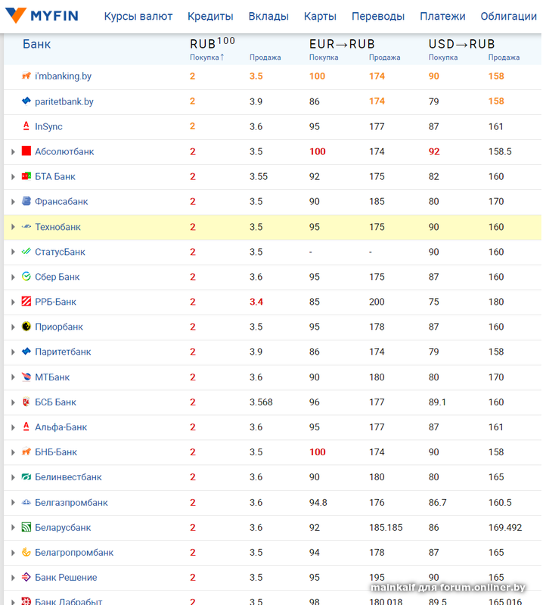
Task: Open the Альфа-Банк link
Action: (61, 427)
